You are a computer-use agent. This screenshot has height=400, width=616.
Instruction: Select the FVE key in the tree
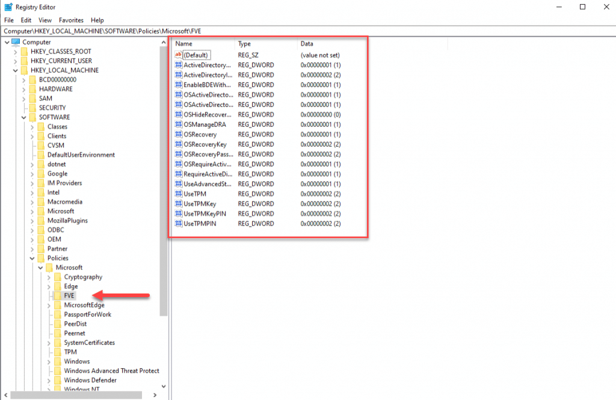(x=70, y=295)
